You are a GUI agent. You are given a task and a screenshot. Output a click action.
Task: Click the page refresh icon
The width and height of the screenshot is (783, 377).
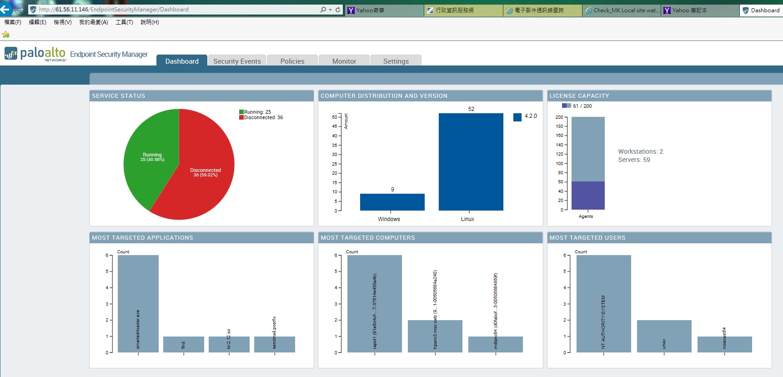tap(338, 10)
